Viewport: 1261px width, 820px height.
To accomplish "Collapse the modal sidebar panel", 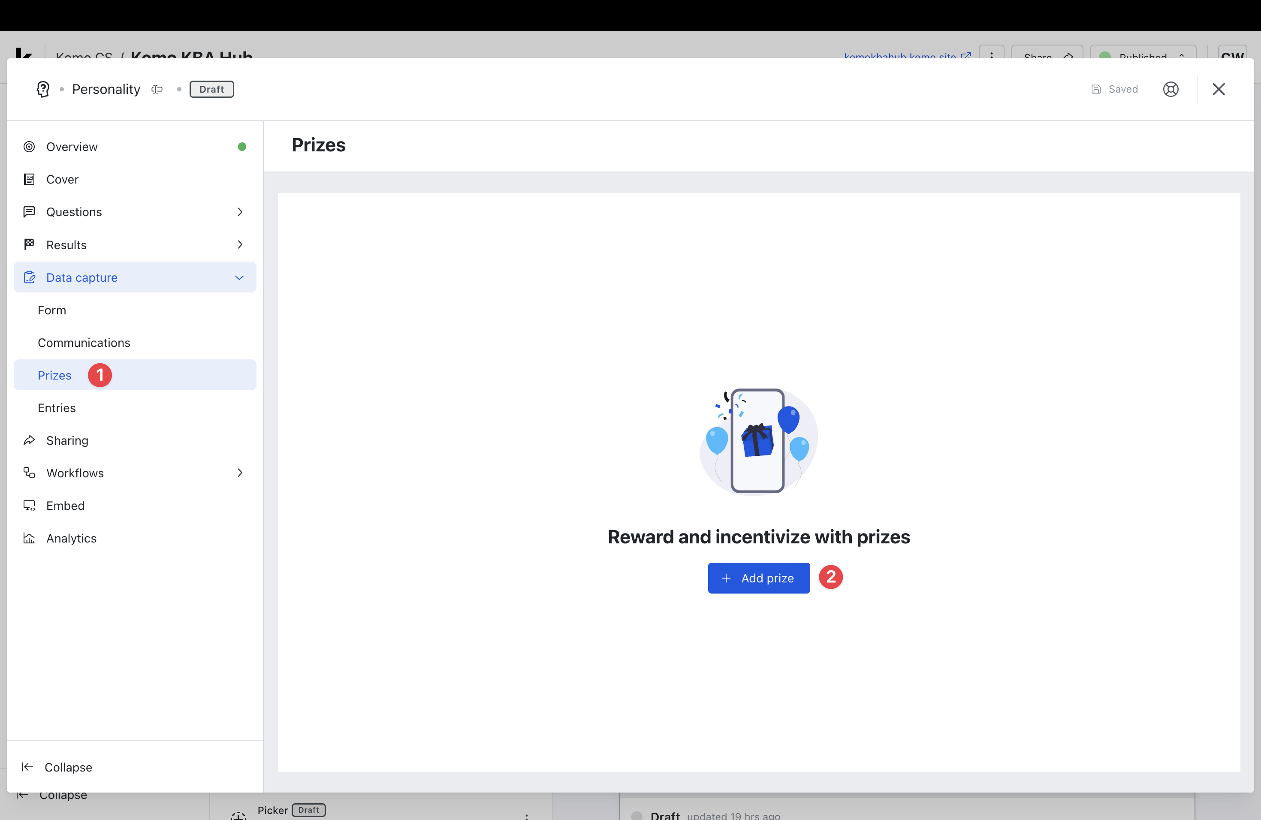I will (x=57, y=767).
